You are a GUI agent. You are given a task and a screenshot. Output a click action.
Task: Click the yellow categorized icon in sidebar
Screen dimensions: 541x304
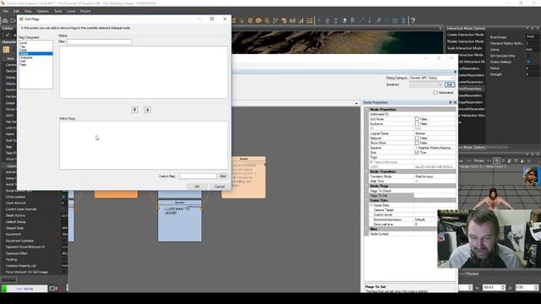click(6, 50)
